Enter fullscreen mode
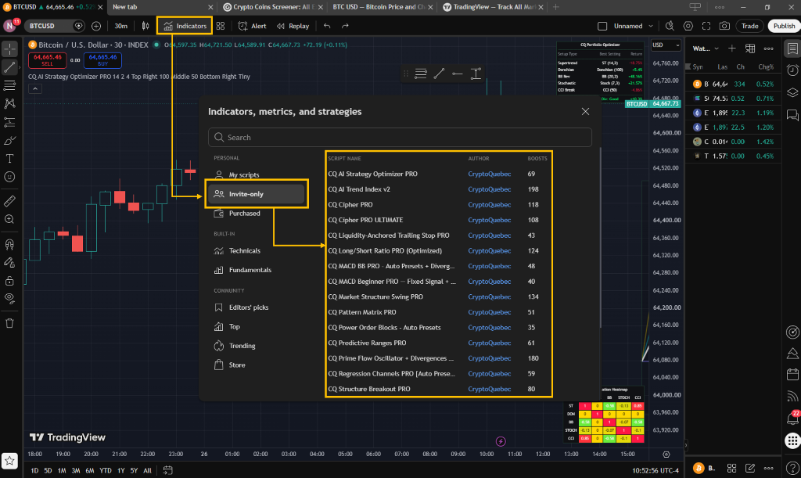 point(706,26)
